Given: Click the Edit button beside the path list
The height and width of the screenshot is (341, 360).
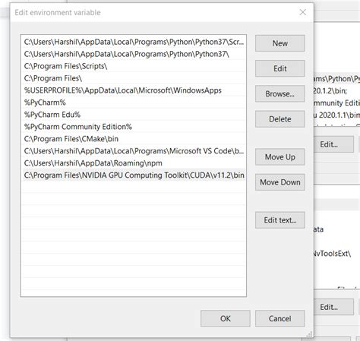Looking at the screenshot, I should (x=279, y=68).
